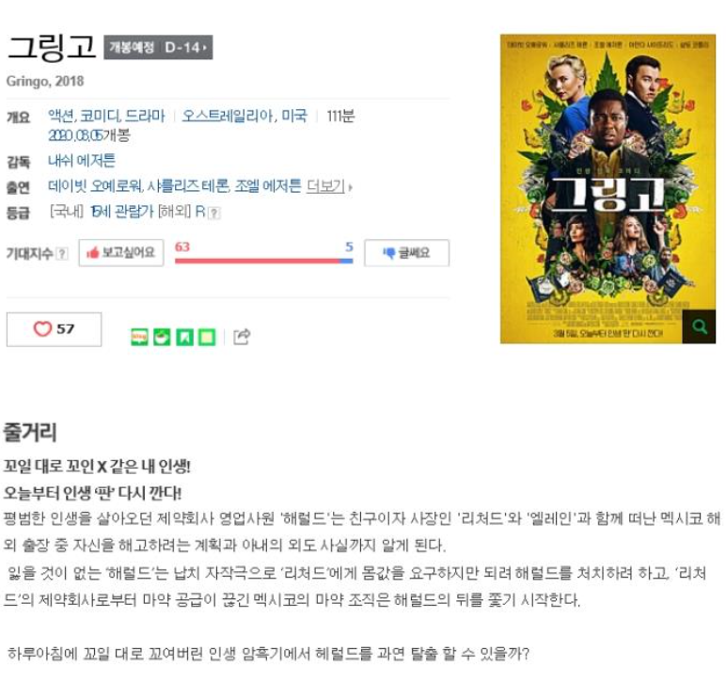Screen dimensions: 726x683
Task: Open actor 데이빗 오예로워 link
Action: (x=95, y=186)
